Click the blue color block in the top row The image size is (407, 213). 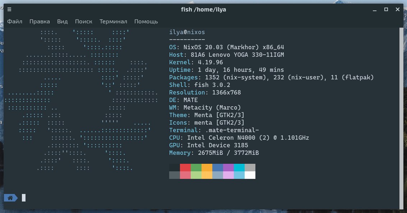coord(218,168)
